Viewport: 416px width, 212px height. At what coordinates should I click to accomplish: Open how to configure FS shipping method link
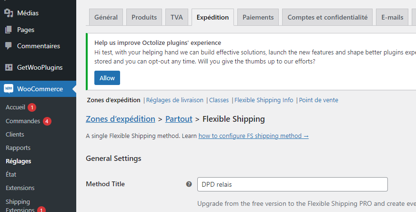point(254,136)
